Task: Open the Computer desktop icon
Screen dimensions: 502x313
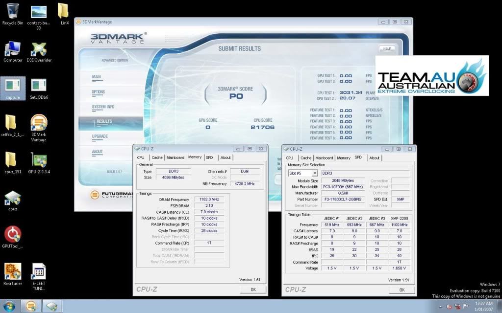Action: point(12,52)
